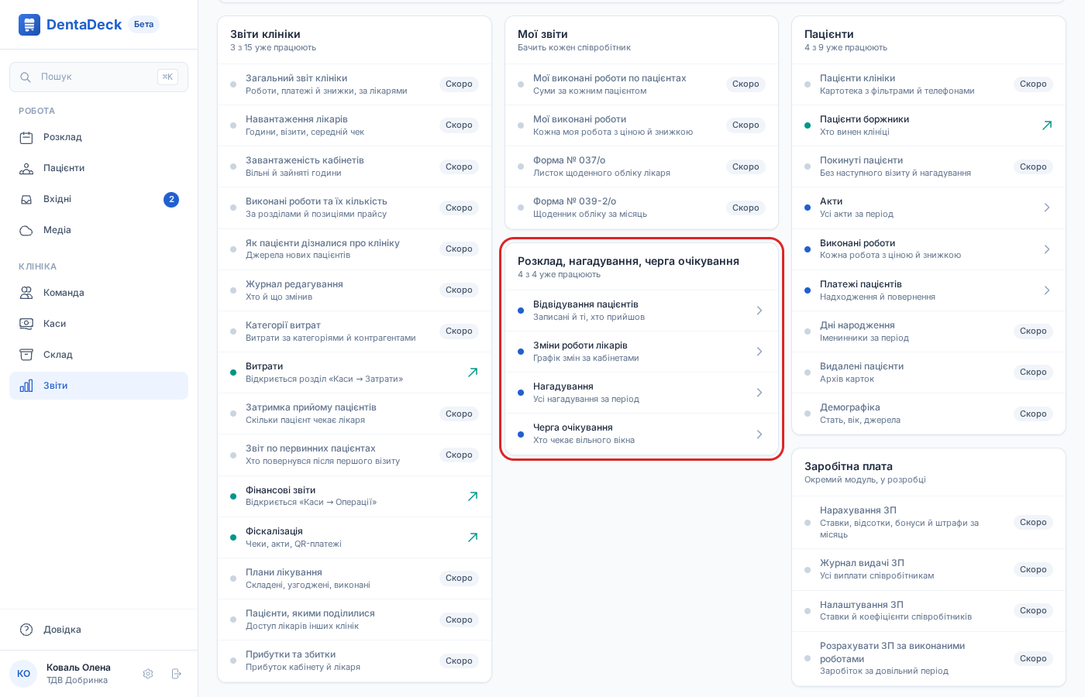Click the Вхідні unread count badge

pos(171,200)
